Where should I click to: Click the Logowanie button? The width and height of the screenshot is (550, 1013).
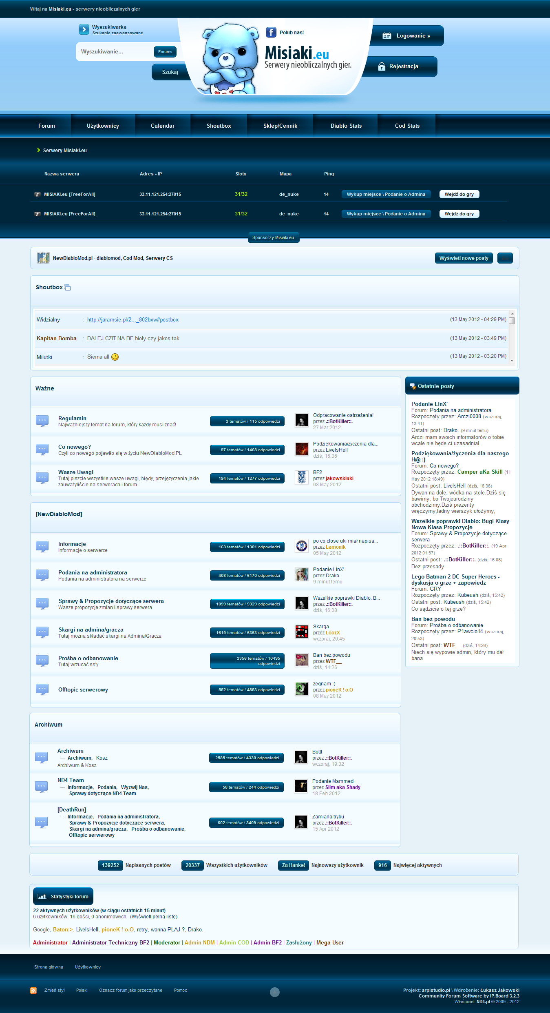coord(407,36)
